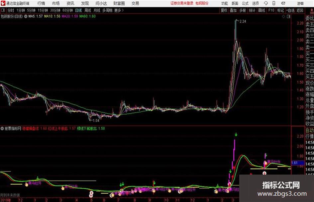Click the 叠加 overlay toolbar button
The height and width of the screenshot is (202, 314).
point(233,10)
